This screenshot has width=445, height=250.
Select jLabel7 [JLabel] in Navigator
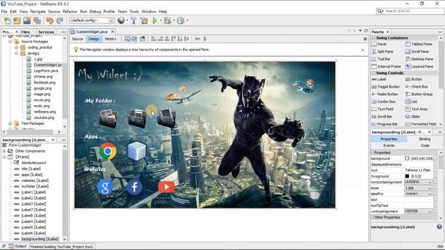click(x=33, y=210)
